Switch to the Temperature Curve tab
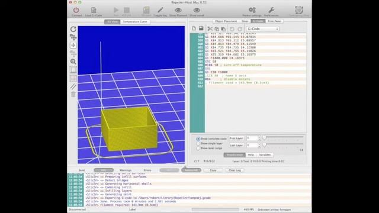This screenshot has height=213, width=379. click(x=135, y=21)
